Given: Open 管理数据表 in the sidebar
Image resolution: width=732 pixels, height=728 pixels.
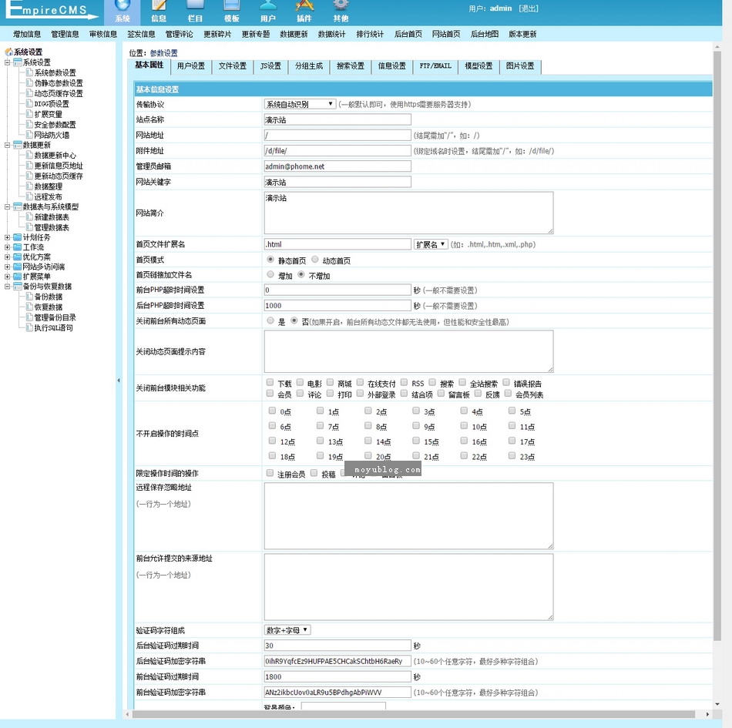Looking at the screenshot, I should [x=52, y=227].
